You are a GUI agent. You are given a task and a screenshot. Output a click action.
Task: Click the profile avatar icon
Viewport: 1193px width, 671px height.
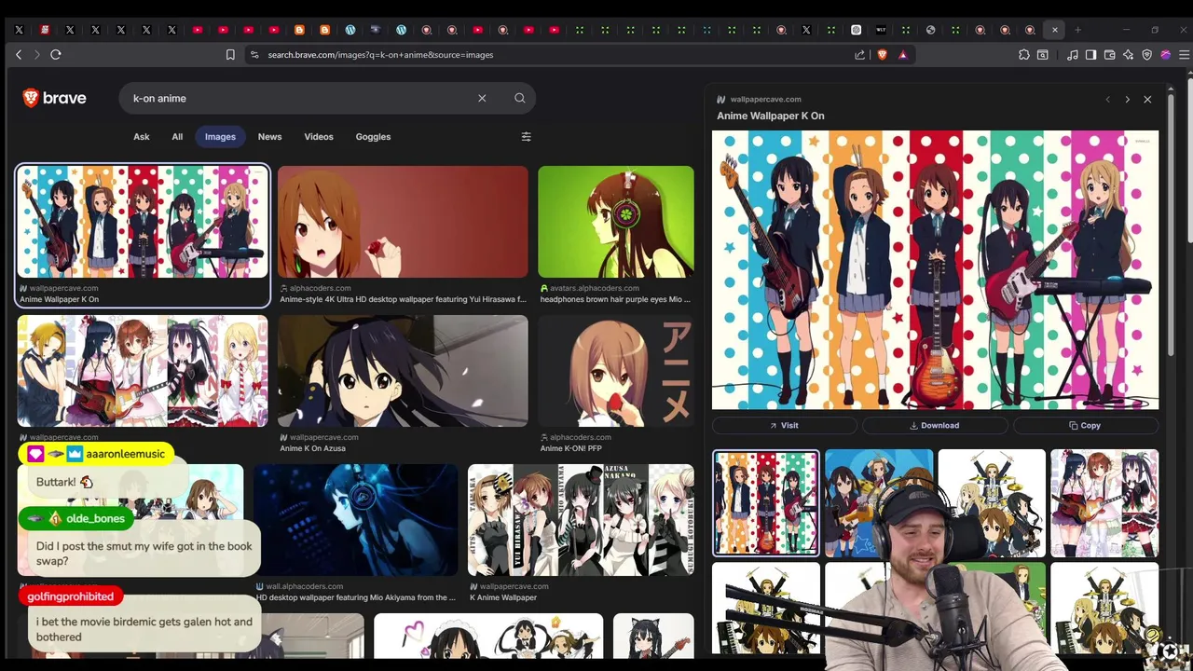click(x=1165, y=55)
